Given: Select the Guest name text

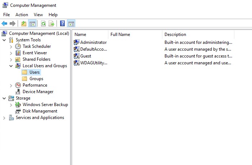Looking at the screenshot, I should [86, 56].
